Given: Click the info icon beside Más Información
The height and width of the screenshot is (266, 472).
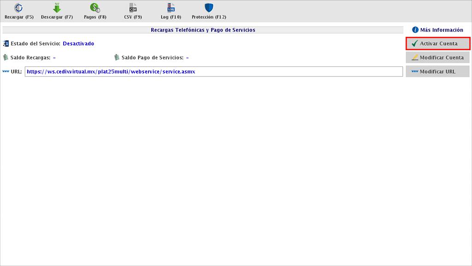Looking at the screenshot, I should click(414, 29).
